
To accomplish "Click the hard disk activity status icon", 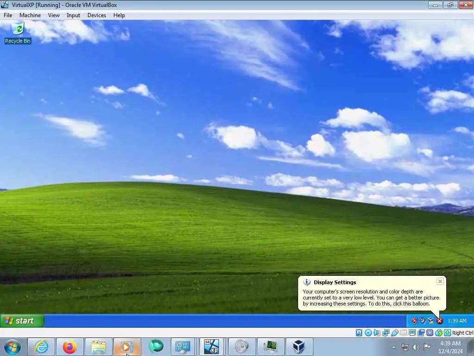I will coord(359,333).
